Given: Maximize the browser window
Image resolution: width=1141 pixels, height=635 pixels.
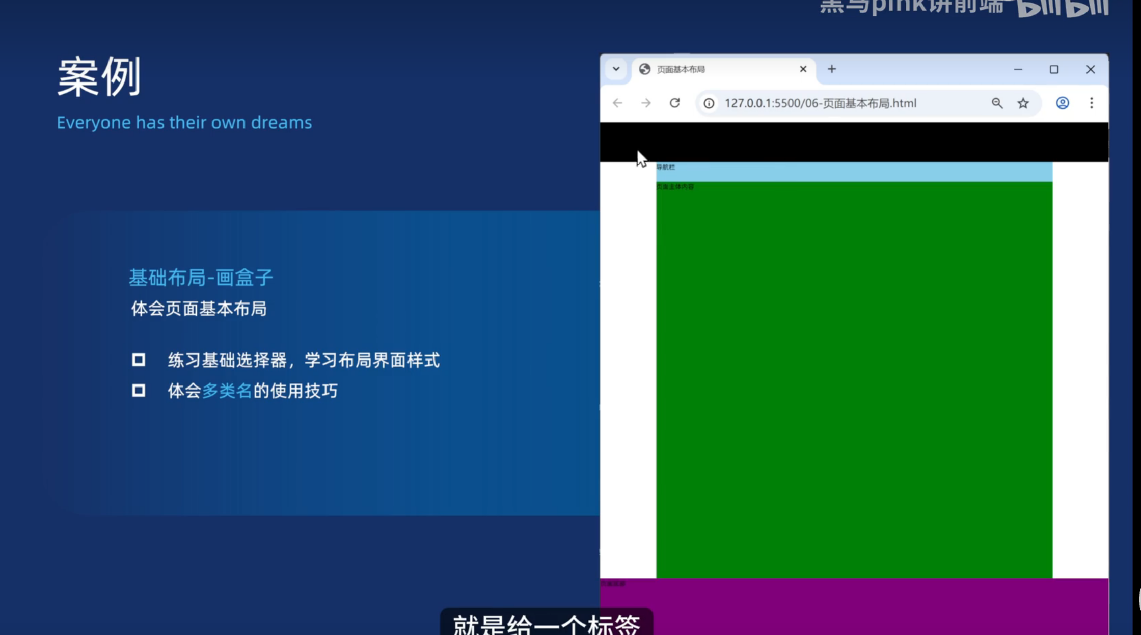Looking at the screenshot, I should [x=1054, y=69].
